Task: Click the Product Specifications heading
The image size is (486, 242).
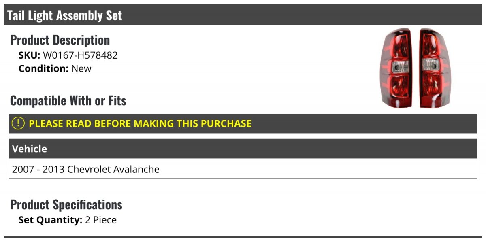Action: click(66, 204)
